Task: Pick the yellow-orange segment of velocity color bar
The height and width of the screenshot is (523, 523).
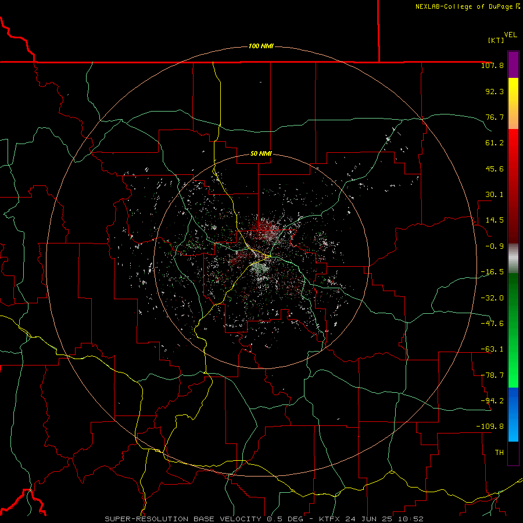Action: click(x=513, y=103)
